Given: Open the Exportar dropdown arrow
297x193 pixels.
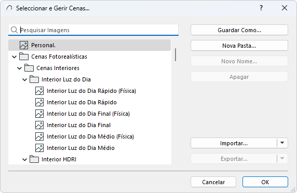Looking at the screenshot, I should [x=282, y=159].
